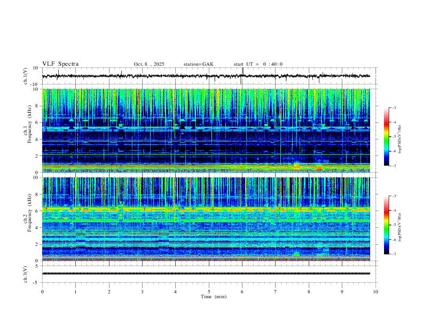Click time axis tick label "1"
The width and height of the screenshot is (423, 327).
(75, 292)
